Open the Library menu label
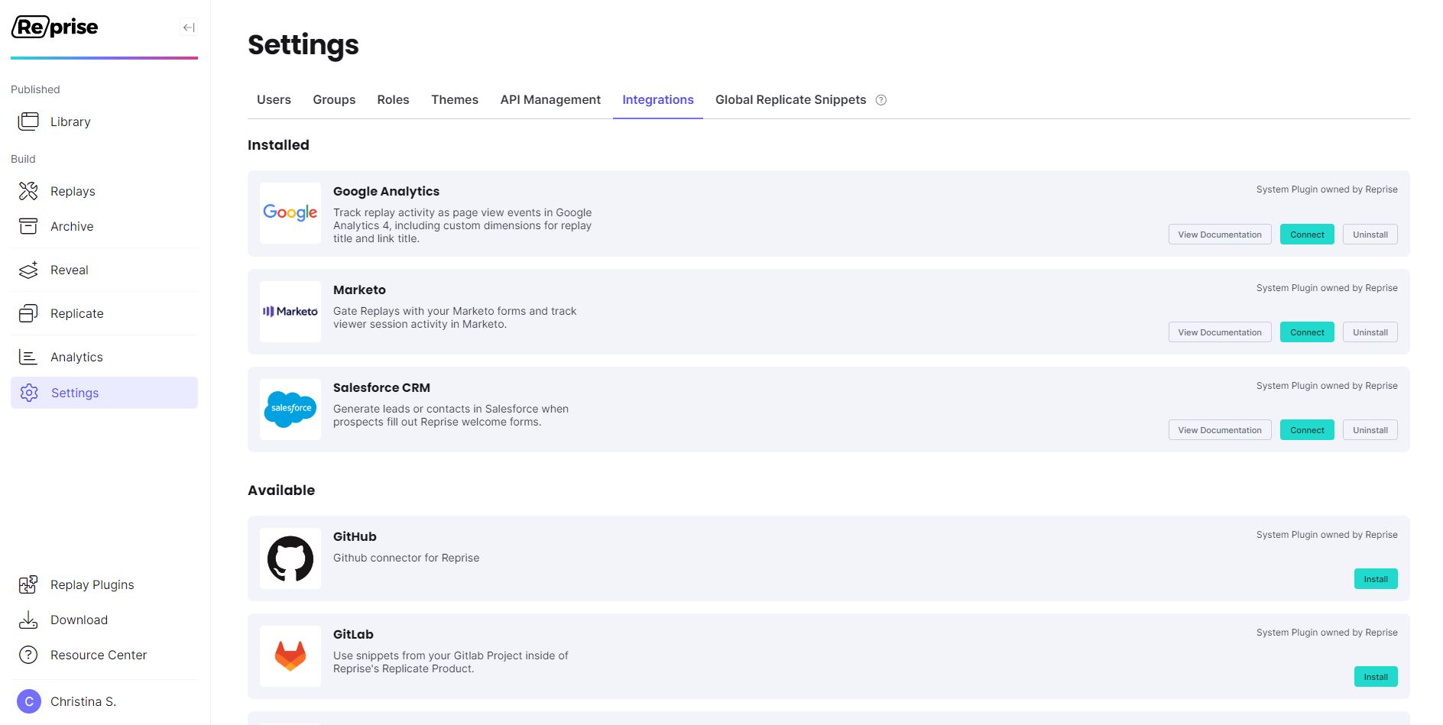Image resolution: width=1443 pixels, height=725 pixels. pos(70,121)
